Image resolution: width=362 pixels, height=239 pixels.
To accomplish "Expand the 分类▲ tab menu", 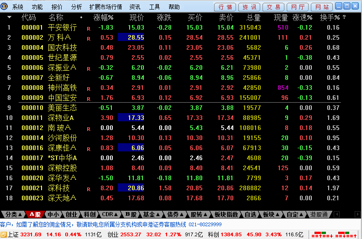I will [13, 214].
